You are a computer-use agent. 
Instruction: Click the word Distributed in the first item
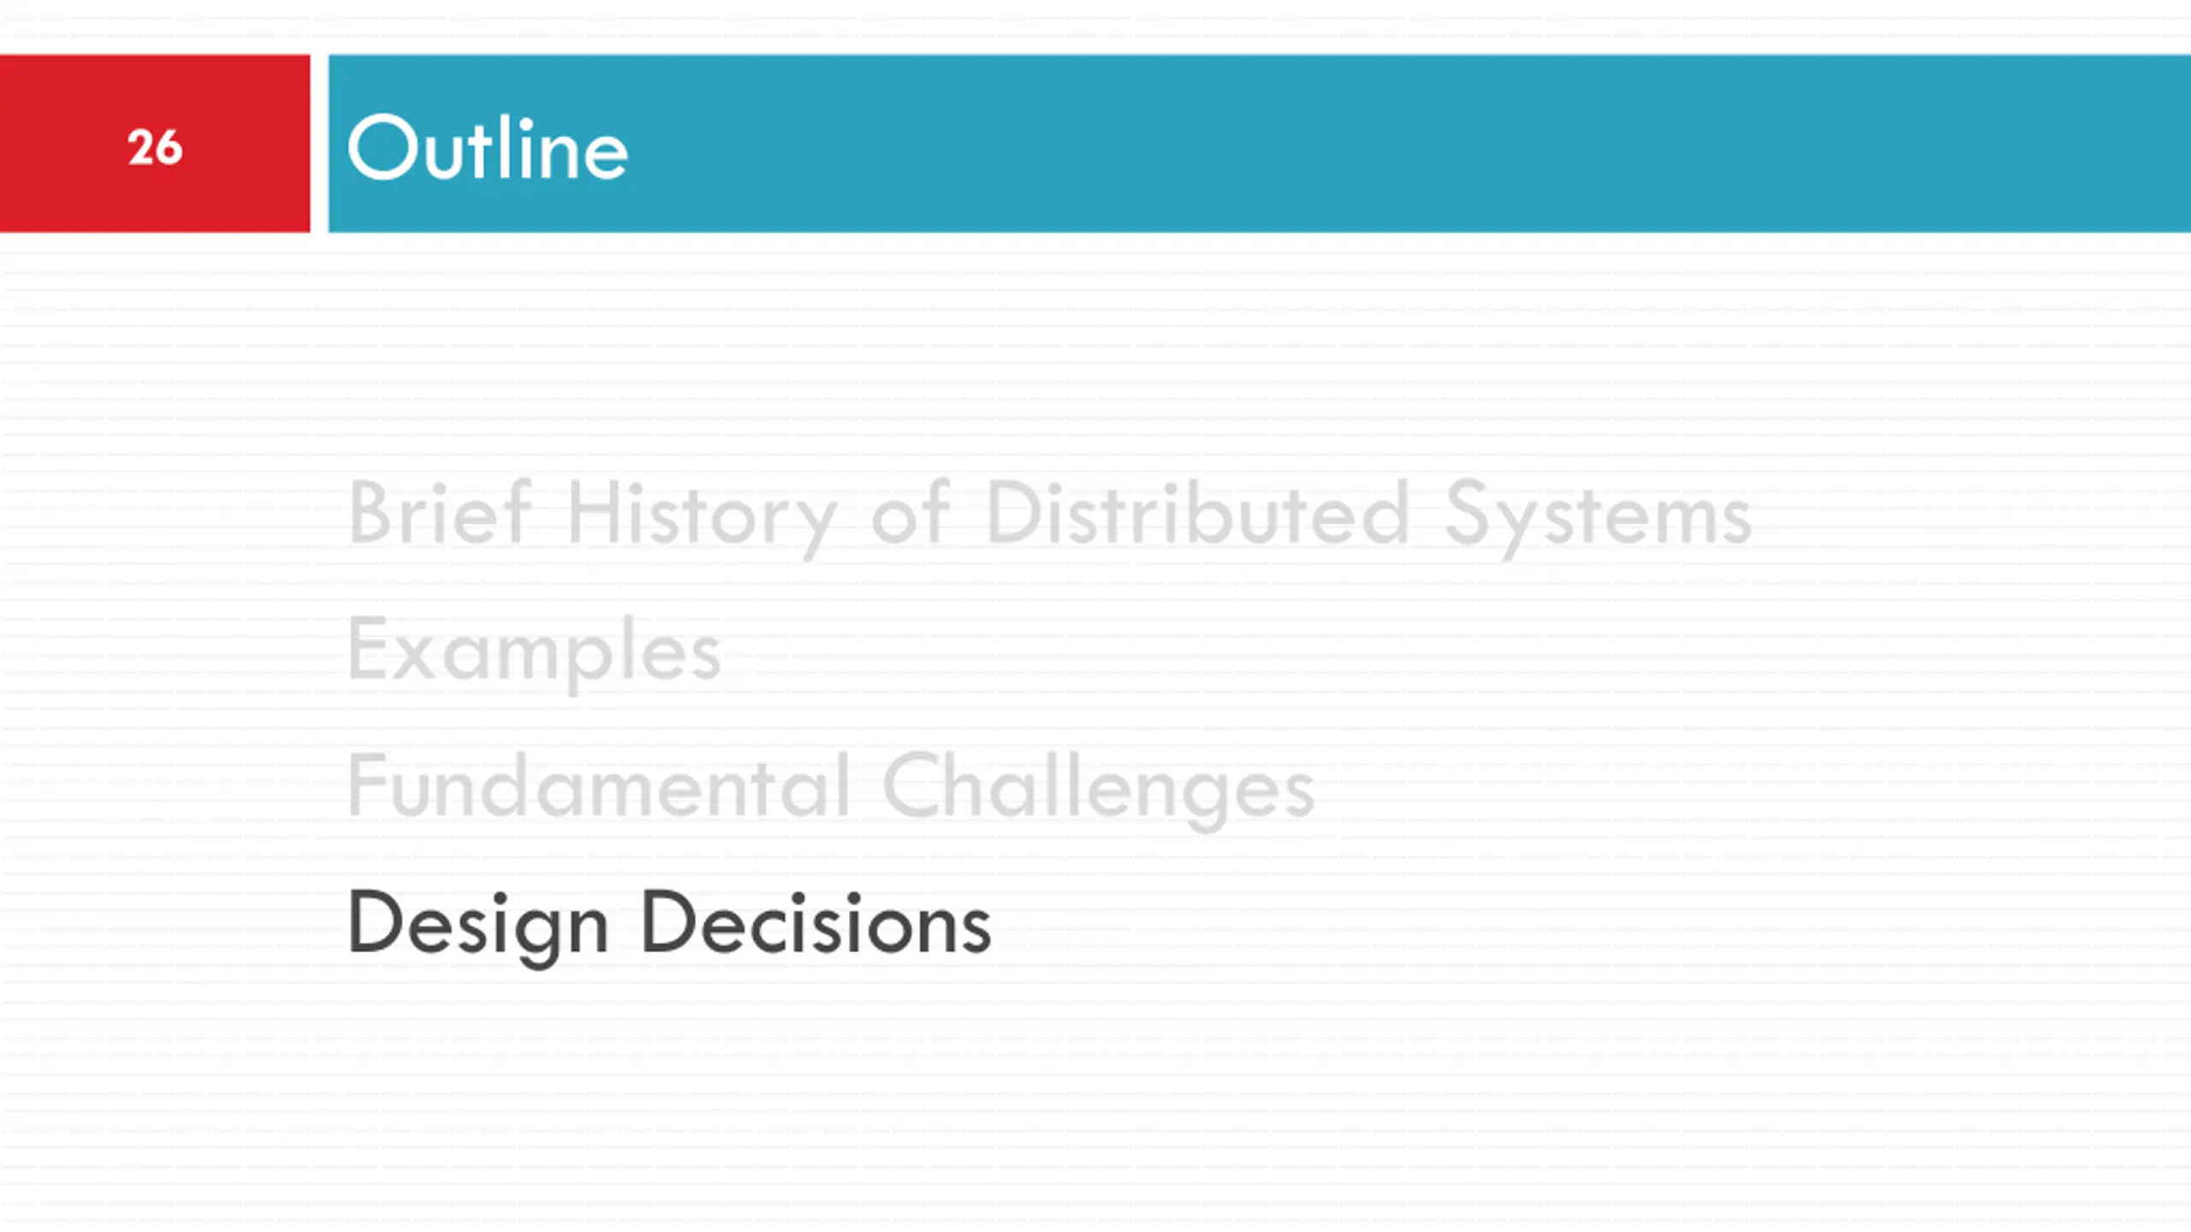(1196, 513)
